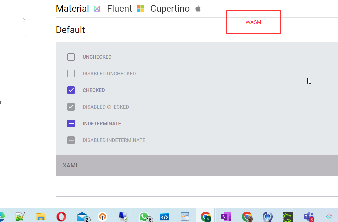Select the Material tab

point(72,8)
